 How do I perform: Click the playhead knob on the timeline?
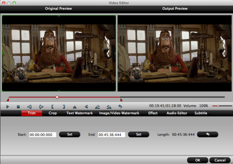57,97
